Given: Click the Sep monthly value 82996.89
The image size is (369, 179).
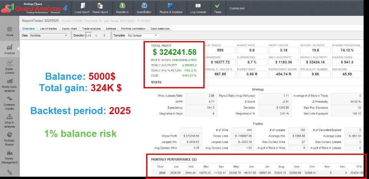Looking at the screenshot, I should (x=296, y=173).
